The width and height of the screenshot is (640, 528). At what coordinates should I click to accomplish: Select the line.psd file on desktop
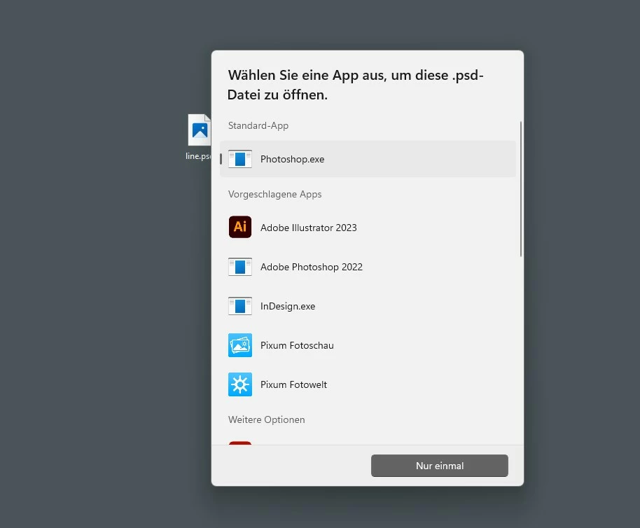pyautogui.click(x=199, y=137)
